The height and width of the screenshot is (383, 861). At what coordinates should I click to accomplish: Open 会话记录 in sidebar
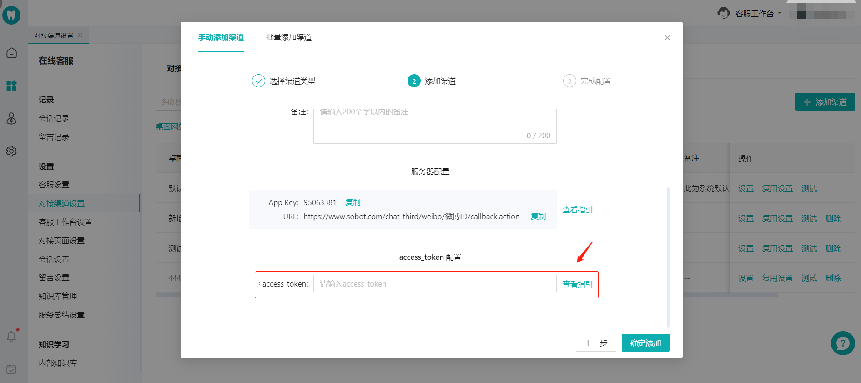coord(54,118)
